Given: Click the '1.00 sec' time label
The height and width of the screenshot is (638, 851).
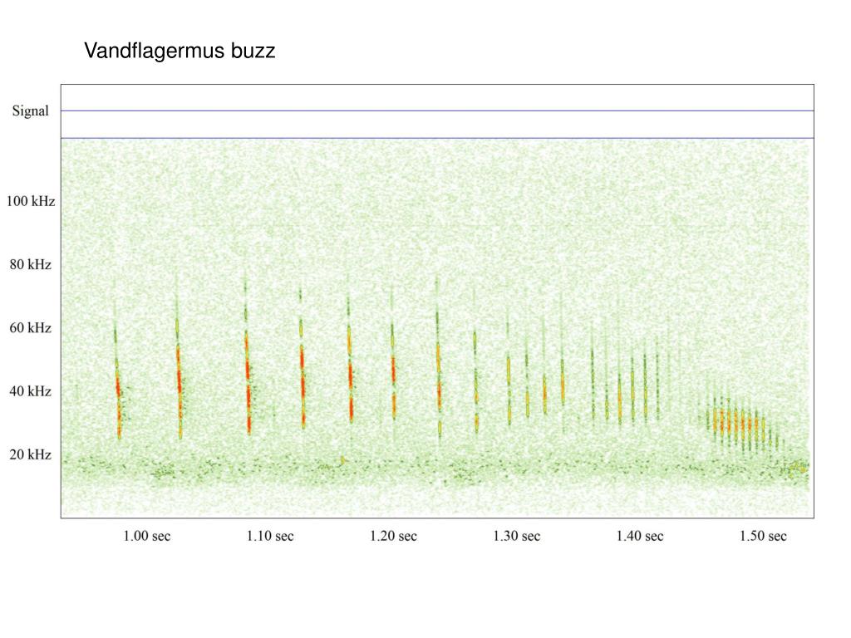Looking at the screenshot, I should [x=147, y=536].
